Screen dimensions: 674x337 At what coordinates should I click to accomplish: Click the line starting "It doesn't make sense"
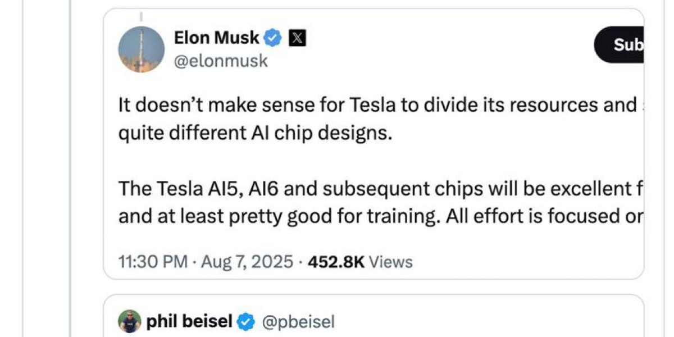coord(376,106)
